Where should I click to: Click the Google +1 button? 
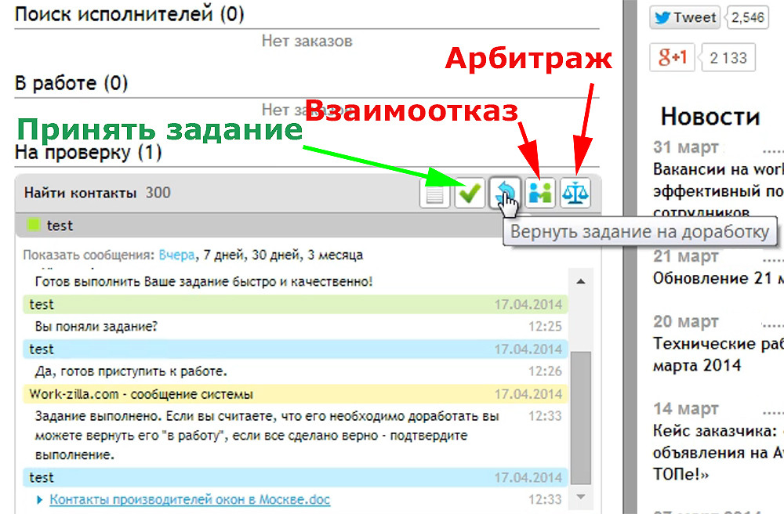click(672, 57)
